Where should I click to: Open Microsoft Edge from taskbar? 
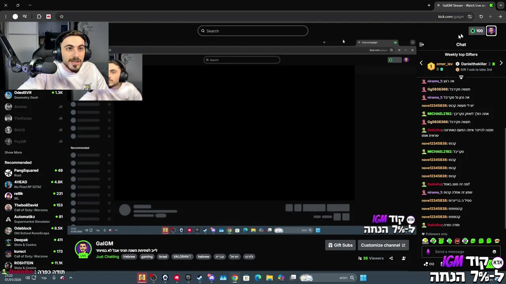click(x=258, y=278)
